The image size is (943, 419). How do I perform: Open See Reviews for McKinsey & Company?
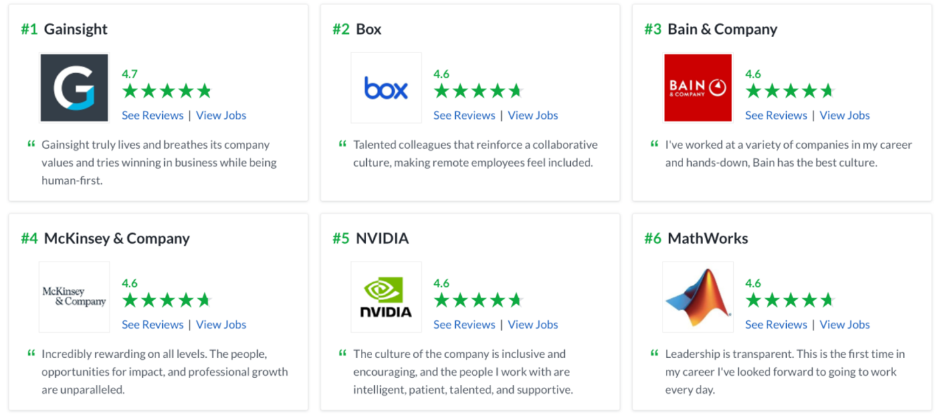point(153,324)
